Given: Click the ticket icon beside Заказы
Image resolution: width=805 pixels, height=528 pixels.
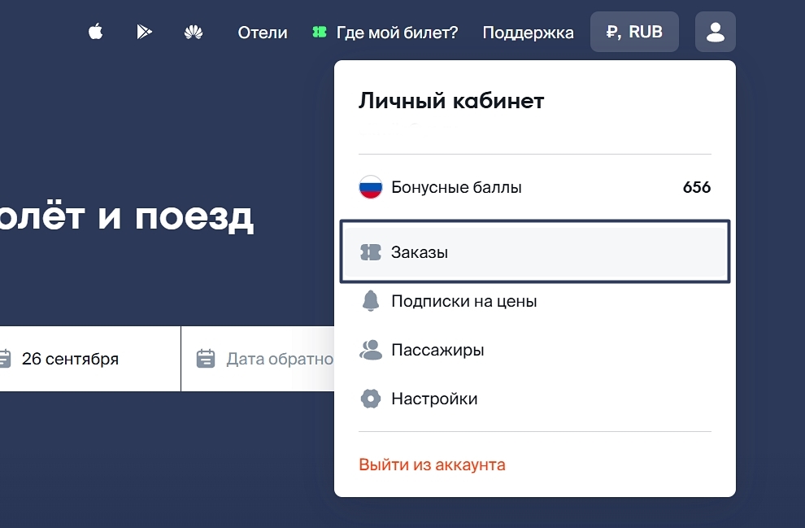Looking at the screenshot, I should tap(371, 252).
